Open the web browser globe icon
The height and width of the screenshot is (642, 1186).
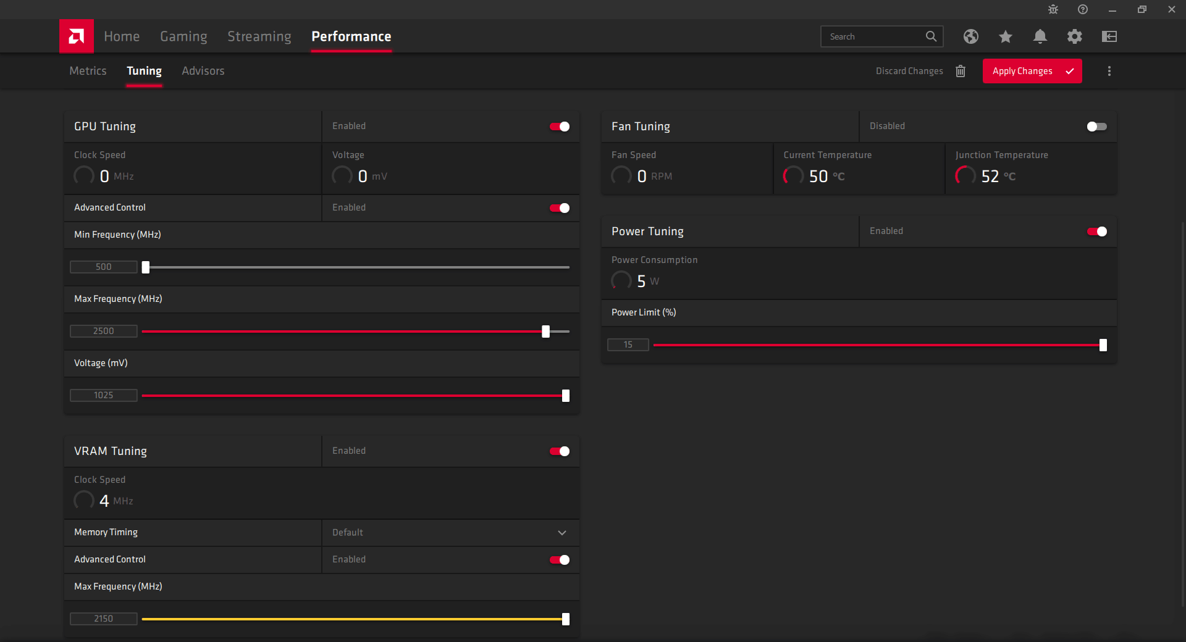pos(971,36)
